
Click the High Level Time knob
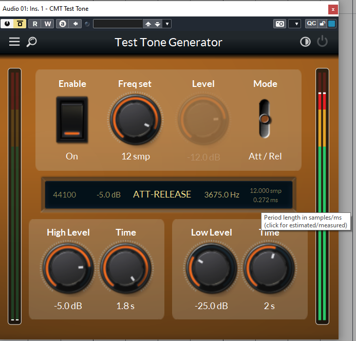click(126, 268)
